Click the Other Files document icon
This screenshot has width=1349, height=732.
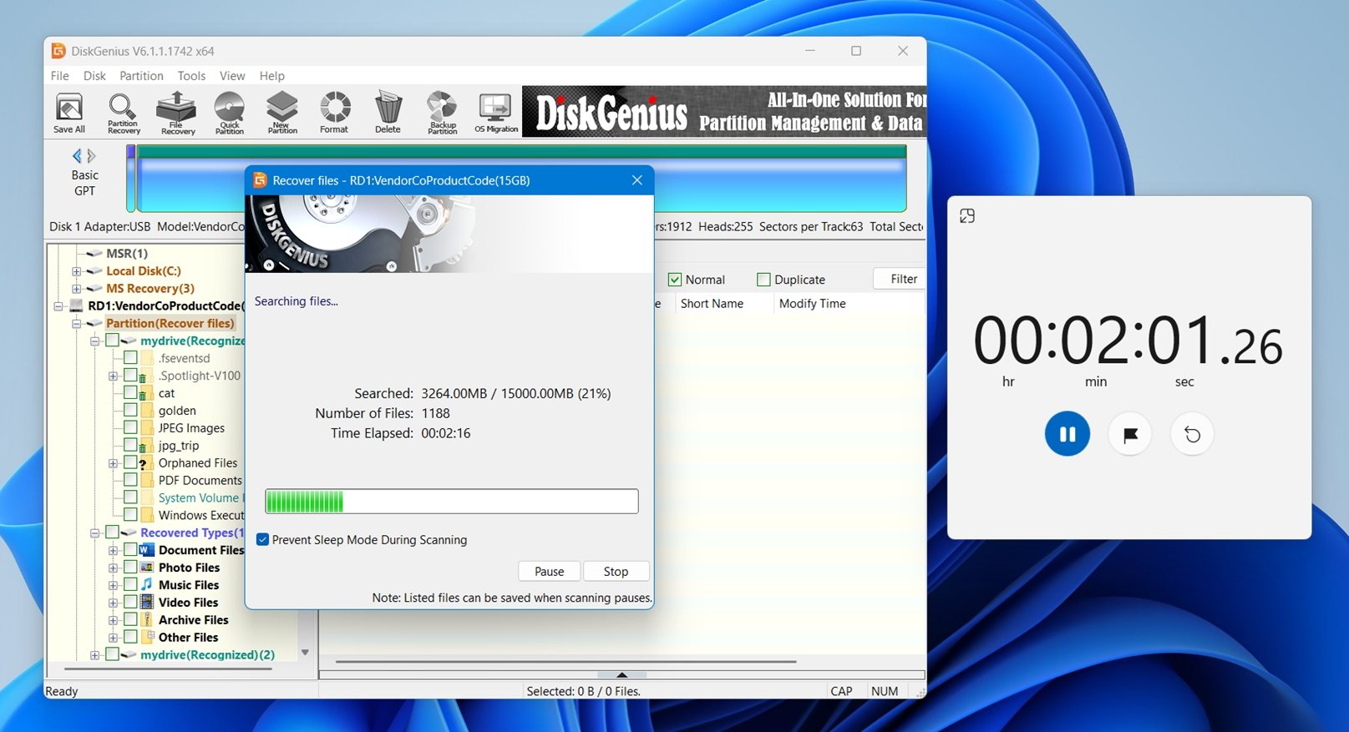[147, 638]
